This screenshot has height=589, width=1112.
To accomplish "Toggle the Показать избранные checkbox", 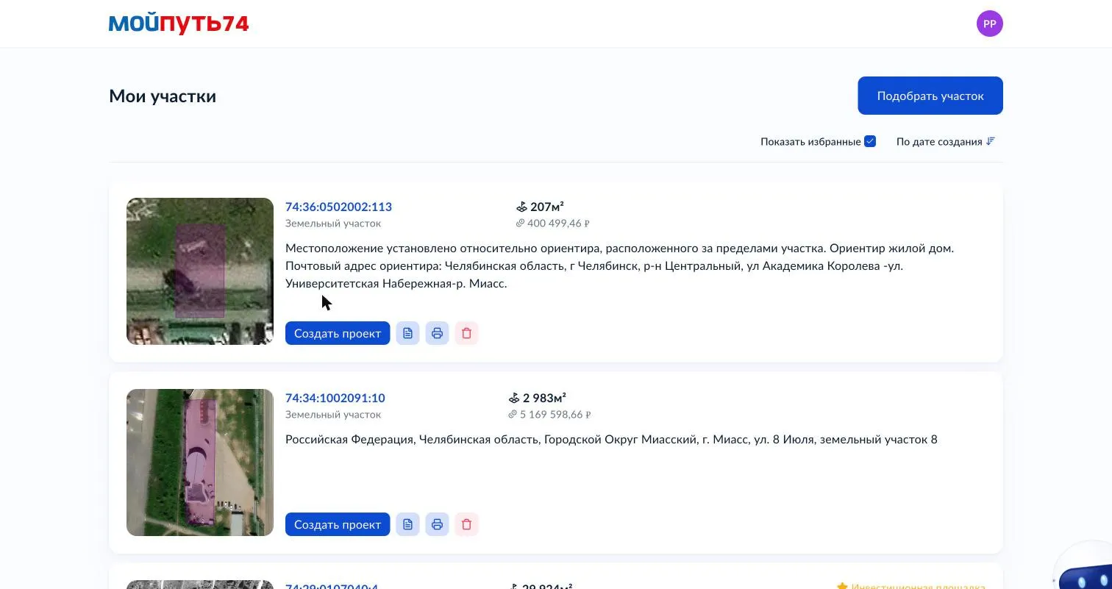I will (x=870, y=141).
